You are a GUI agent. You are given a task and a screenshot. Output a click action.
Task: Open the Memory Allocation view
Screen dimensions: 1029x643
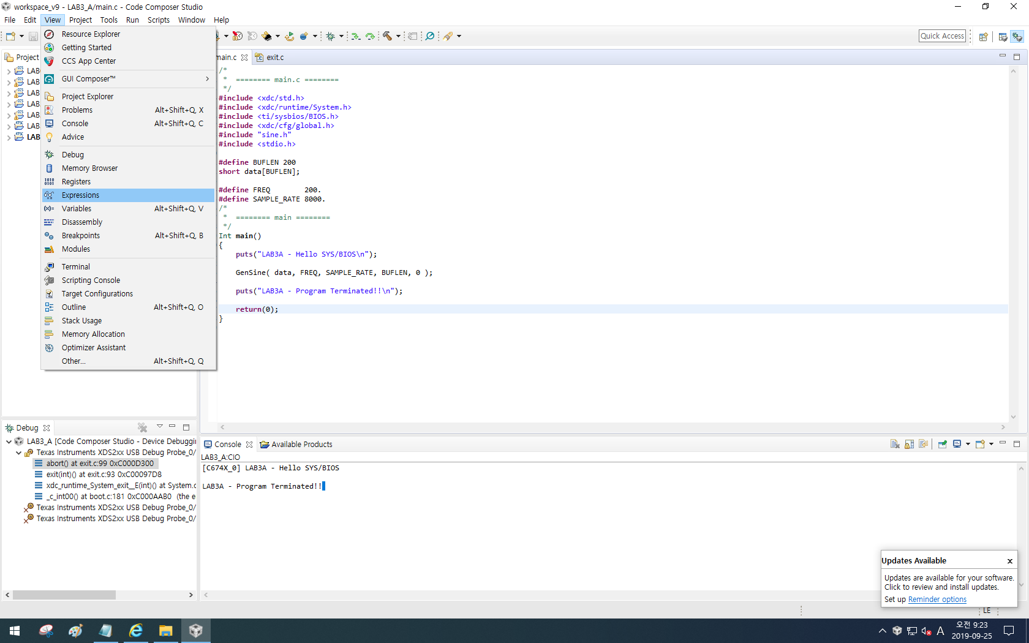tap(128, 334)
